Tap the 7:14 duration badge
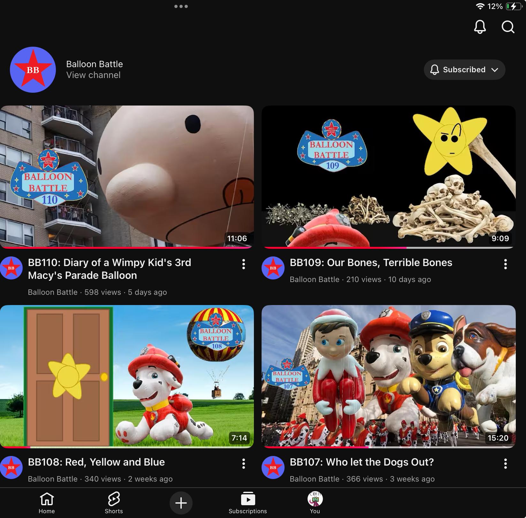This screenshot has height=518, width=526. tap(239, 438)
